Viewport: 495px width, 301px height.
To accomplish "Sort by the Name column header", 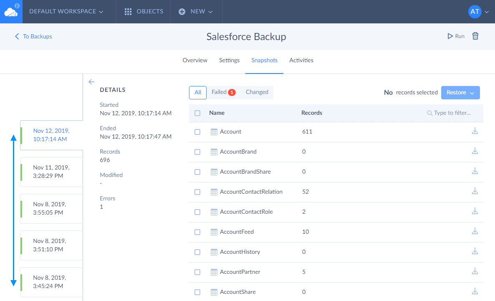I will pyautogui.click(x=217, y=113).
